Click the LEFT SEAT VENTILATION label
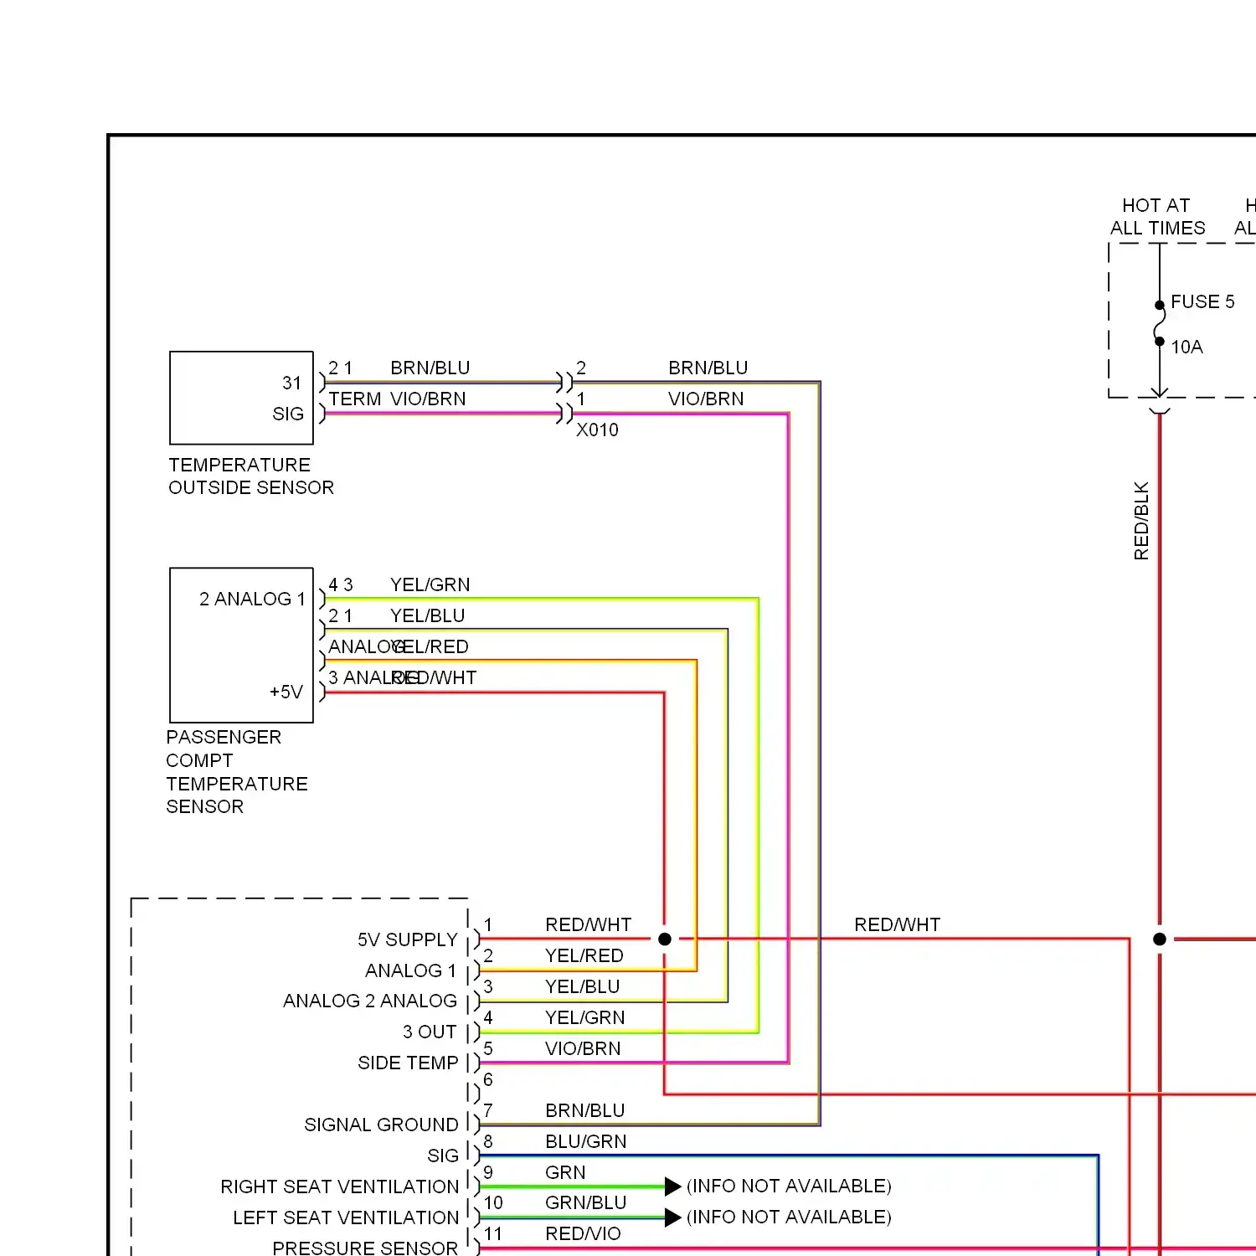This screenshot has width=1256, height=1256. point(346,1217)
